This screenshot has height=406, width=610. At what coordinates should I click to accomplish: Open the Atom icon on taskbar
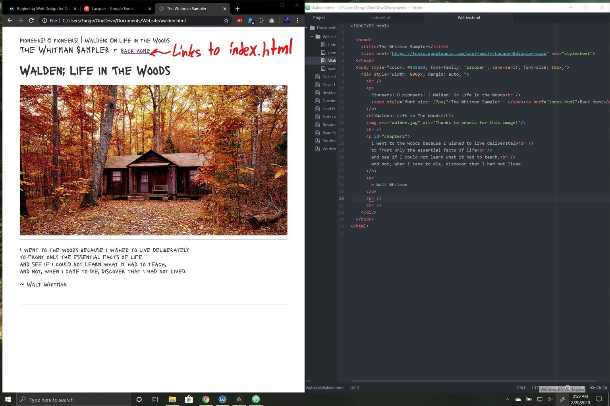pyautogui.click(x=256, y=399)
